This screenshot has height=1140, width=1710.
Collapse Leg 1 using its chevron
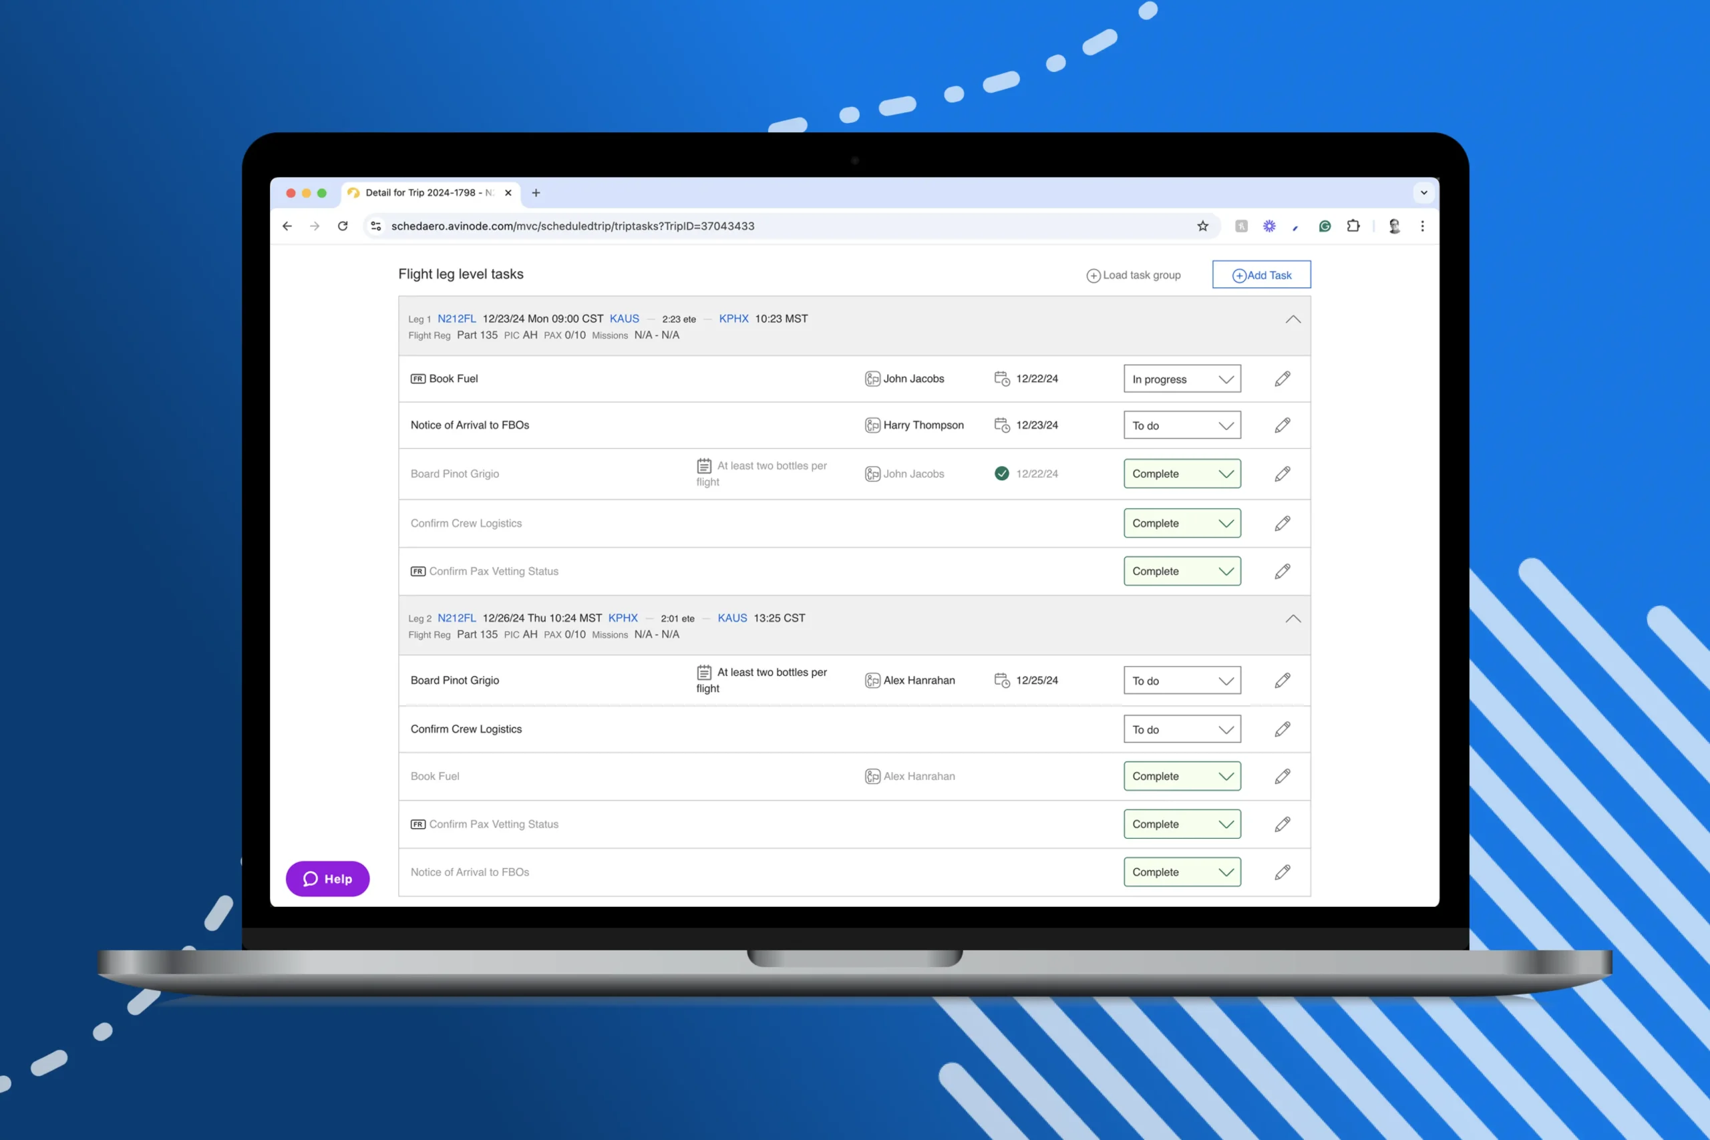(x=1293, y=319)
